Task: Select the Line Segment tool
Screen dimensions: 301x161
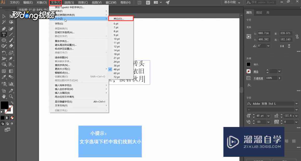Action: 11,35
